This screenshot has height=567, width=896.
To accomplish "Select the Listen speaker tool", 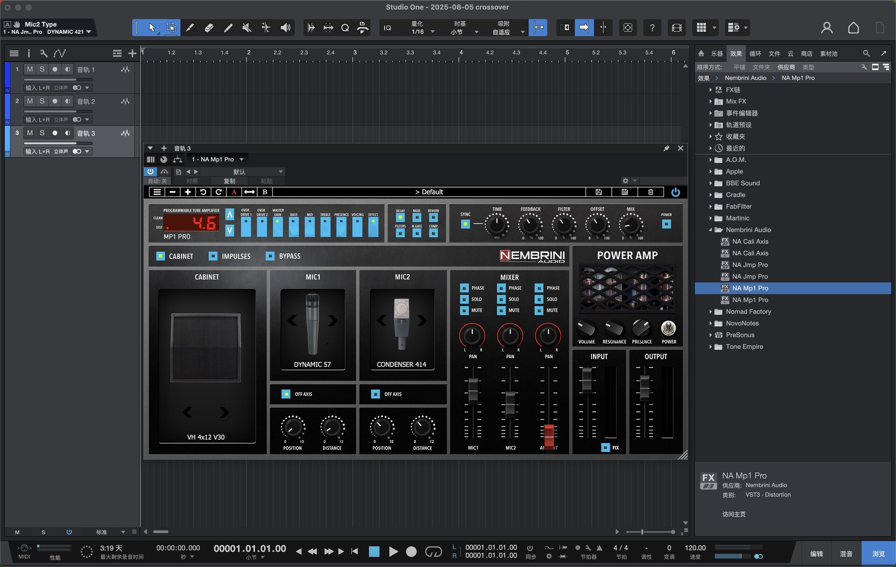I will tap(285, 28).
